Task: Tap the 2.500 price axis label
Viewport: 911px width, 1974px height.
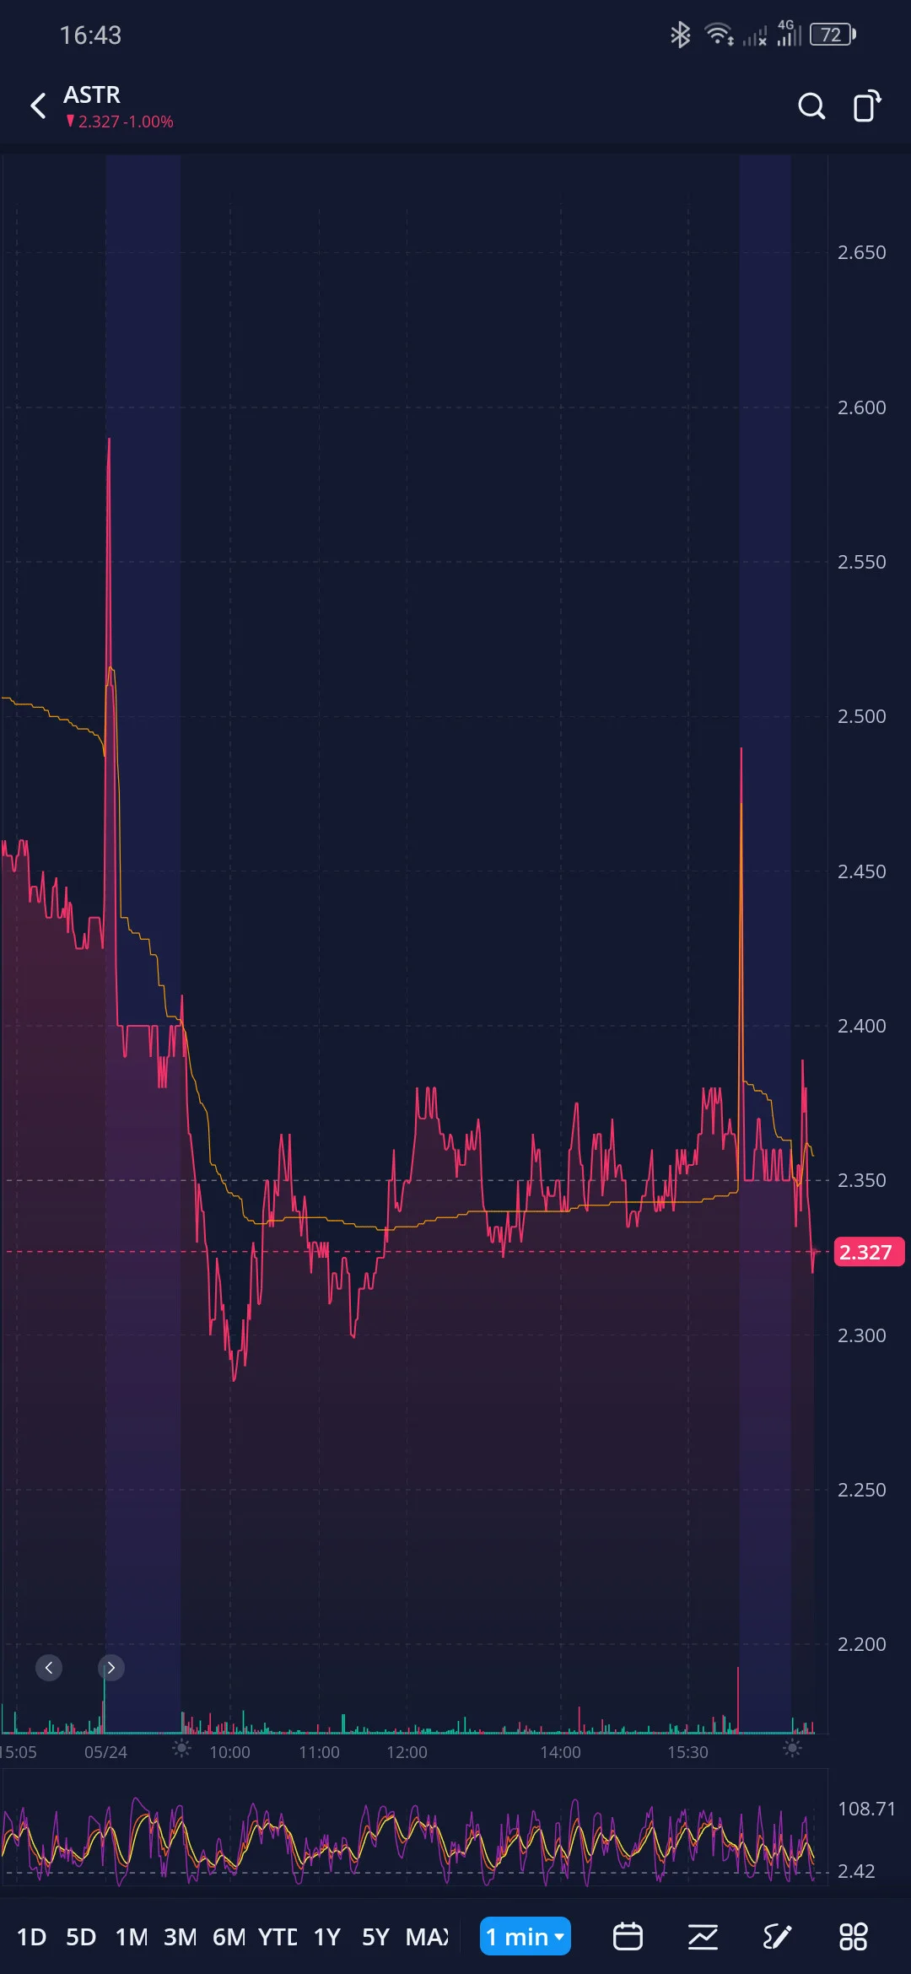Action: pyautogui.click(x=861, y=716)
